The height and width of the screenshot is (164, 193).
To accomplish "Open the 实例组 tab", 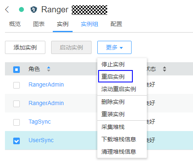I will pyautogui.click(x=89, y=24).
